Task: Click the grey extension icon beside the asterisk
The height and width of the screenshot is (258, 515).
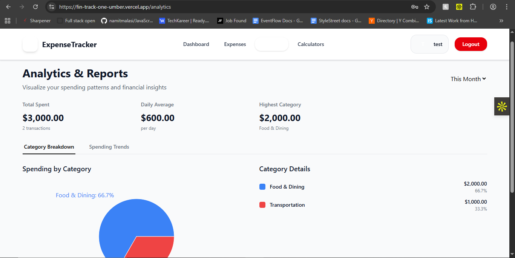Action: pos(446,7)
